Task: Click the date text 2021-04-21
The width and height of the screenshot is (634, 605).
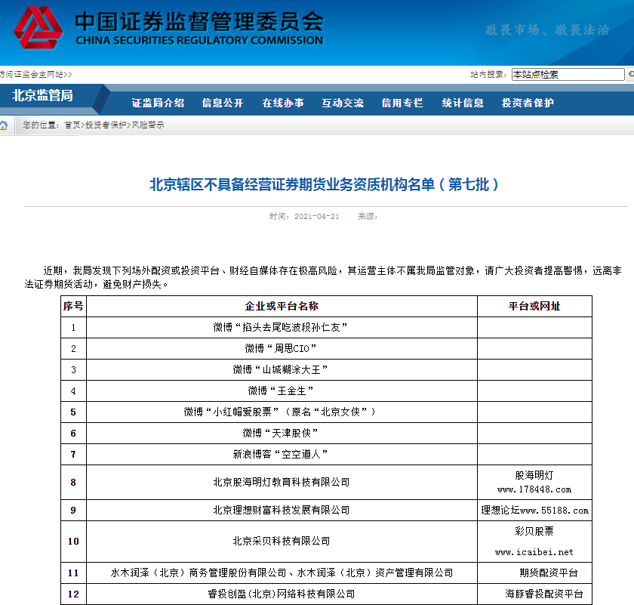Action: [316, 217]
